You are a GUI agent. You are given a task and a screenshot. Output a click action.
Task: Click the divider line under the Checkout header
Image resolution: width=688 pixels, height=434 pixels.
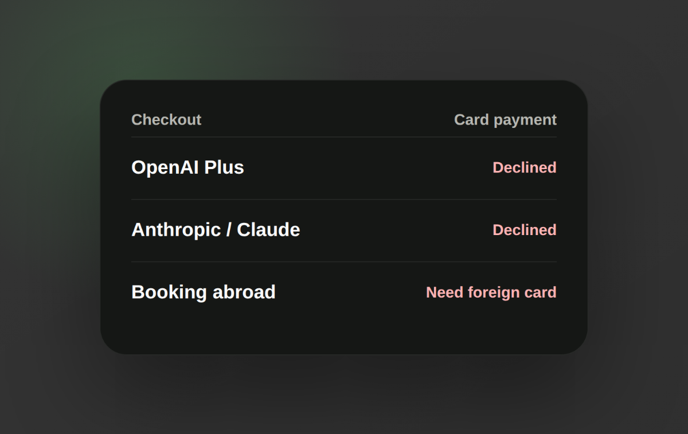[344, 137]
